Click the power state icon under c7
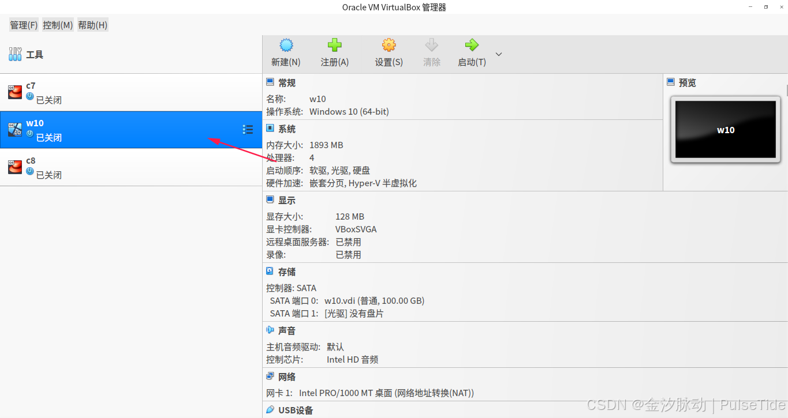This screenshot has width=788, height=418. (30, 96)
